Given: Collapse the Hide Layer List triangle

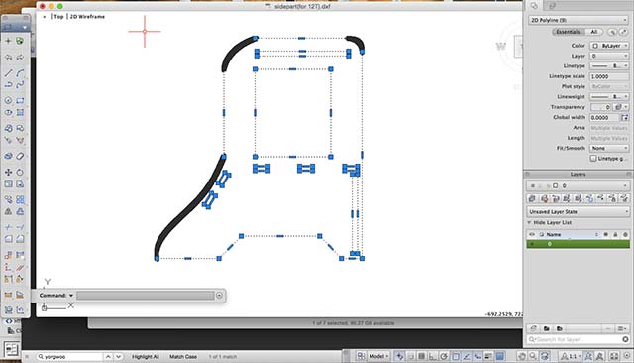Looking at the screenshot, I should [529, 222].
